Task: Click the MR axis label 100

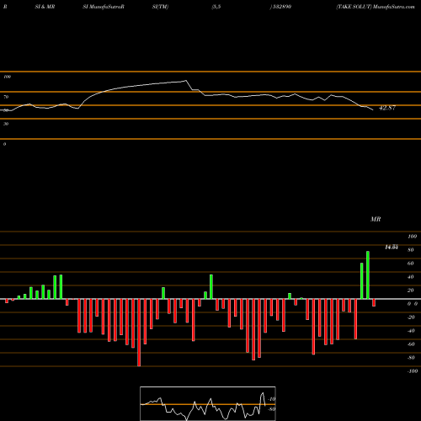Action: pos(412,237)
